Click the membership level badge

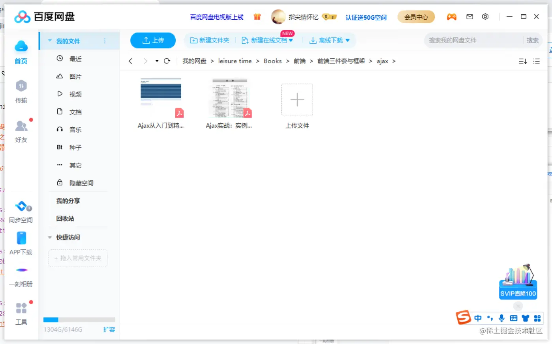(x=329, y=17)
